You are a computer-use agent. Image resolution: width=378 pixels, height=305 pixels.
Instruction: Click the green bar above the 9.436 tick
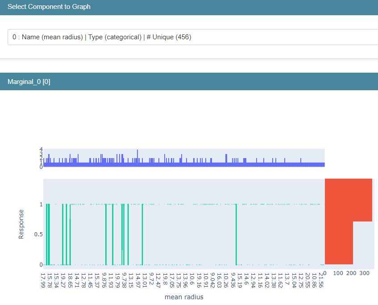(x=236, y=234)
